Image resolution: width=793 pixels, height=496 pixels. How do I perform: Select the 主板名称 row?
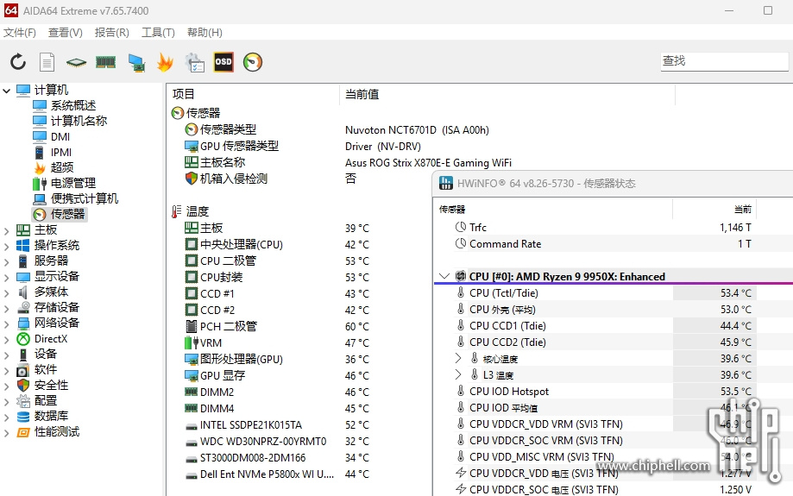click(x=349, y=162)
